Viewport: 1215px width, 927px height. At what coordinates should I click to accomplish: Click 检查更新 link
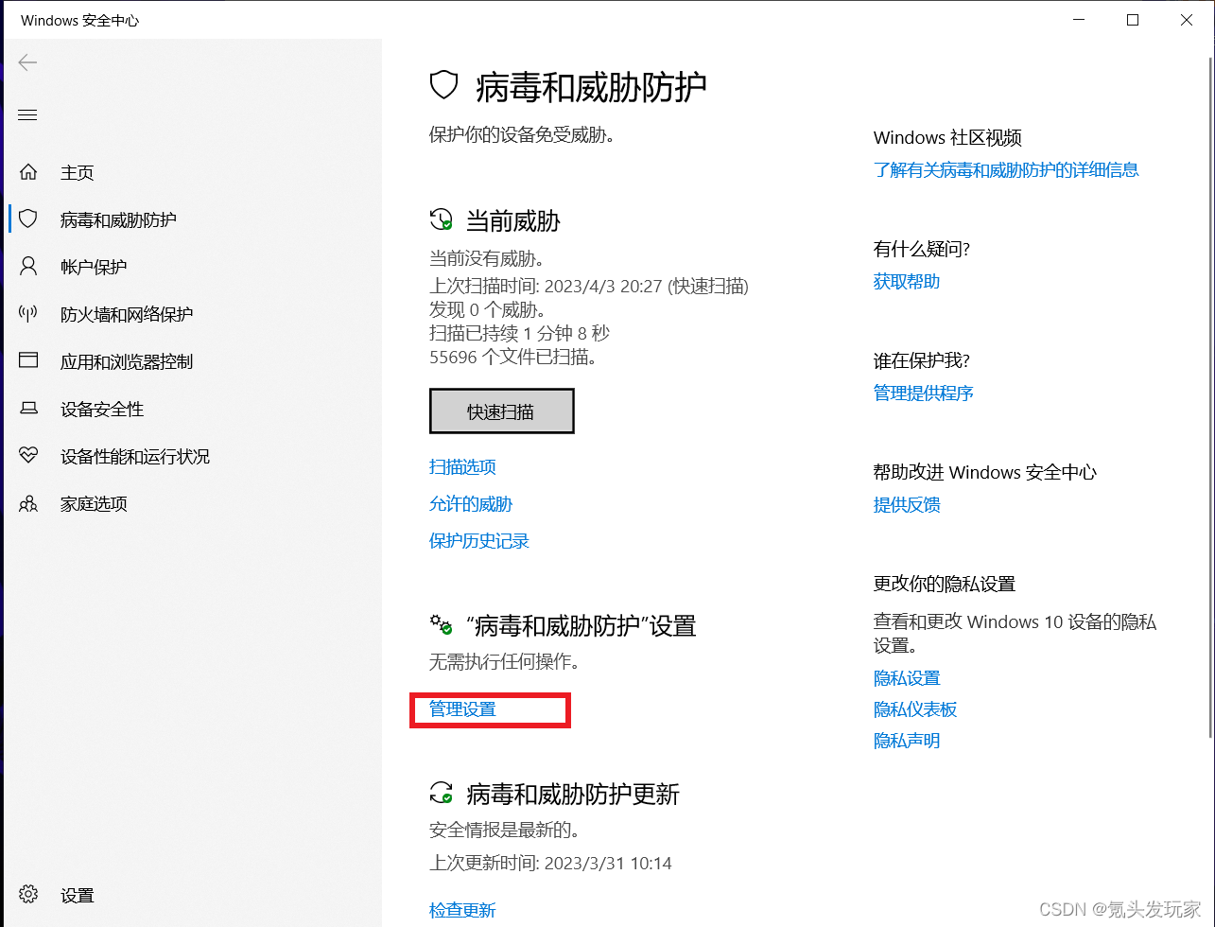462,911
